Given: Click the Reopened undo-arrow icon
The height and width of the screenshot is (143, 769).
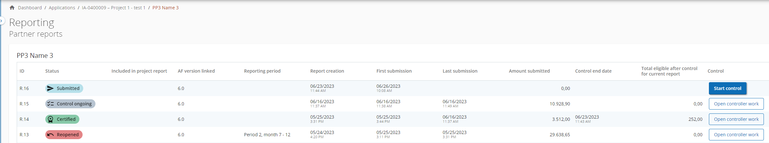Looking at the screenshot, I should [50, 135].
